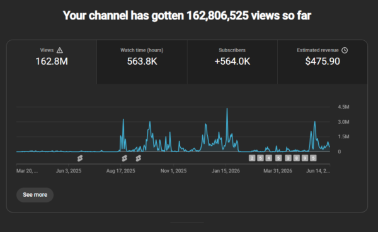Click the Mar 31, 2026 axis label
This screenshot has width=378, height=232.
tap(278, 171)
